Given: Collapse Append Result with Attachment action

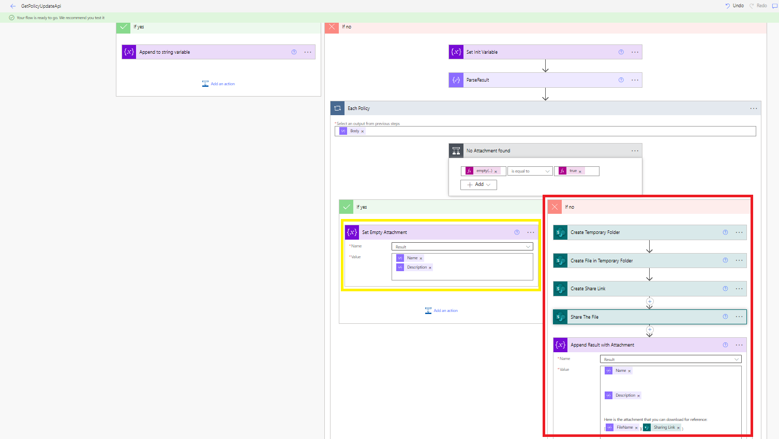Looking at the screenshot, I should (x=650, y=345).
